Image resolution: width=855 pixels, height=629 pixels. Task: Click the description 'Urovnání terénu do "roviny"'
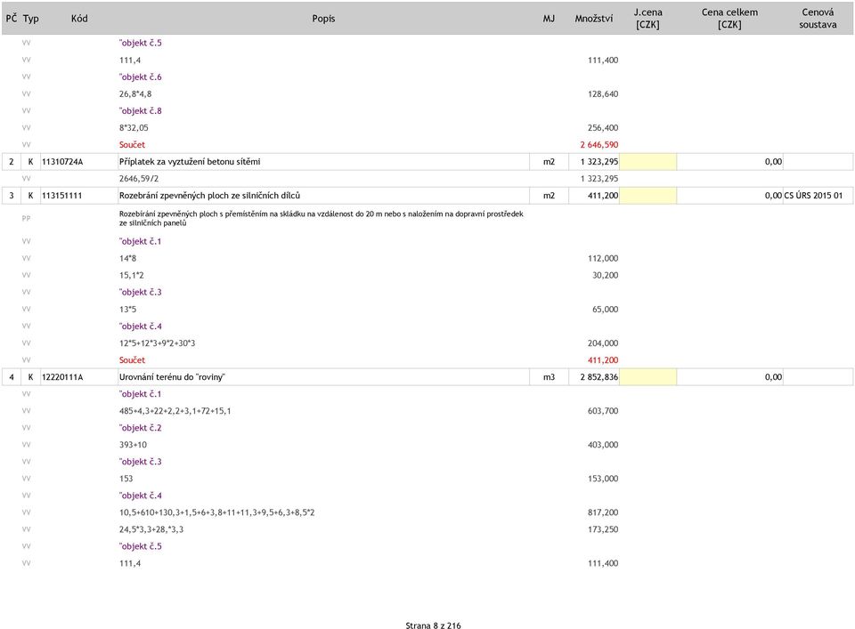172,377
